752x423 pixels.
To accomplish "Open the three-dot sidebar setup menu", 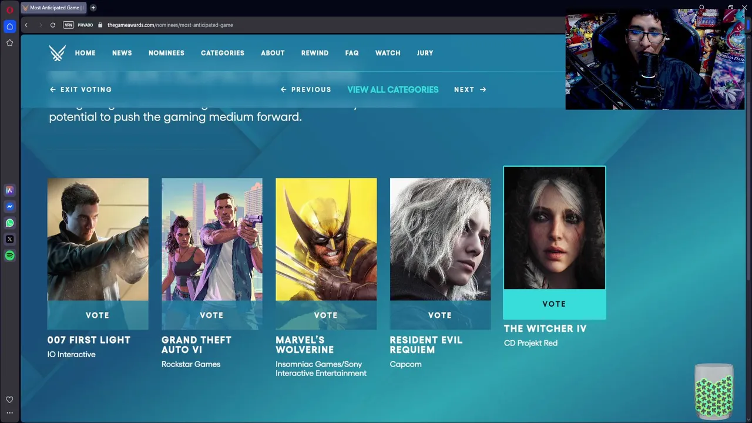I will 9,413.
